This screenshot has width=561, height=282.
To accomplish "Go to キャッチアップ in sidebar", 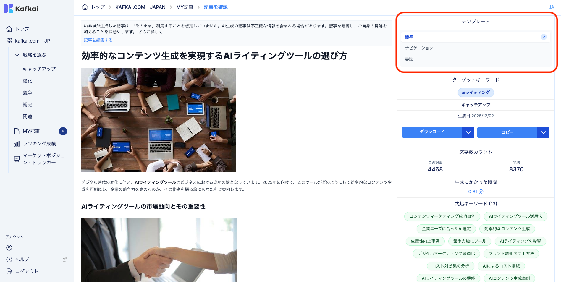I will click(39, 69).
